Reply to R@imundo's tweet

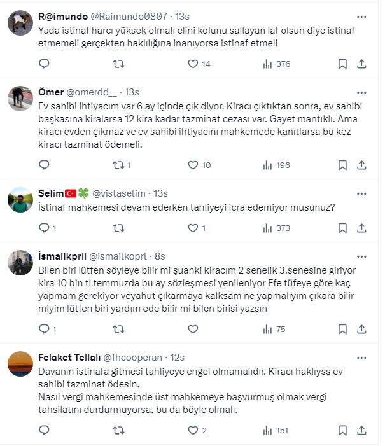(44, 64)
